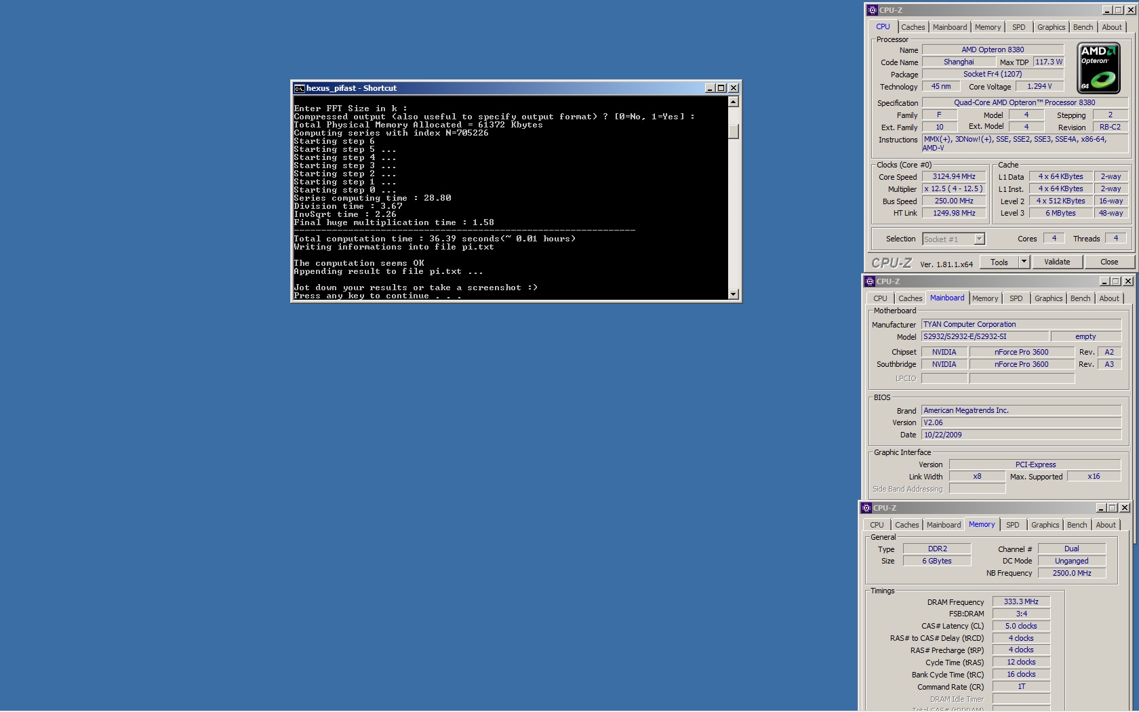Click the Close button in the CPU-Z CPU window
This screenshot has width=1139, height=712.
(1109, 262)
